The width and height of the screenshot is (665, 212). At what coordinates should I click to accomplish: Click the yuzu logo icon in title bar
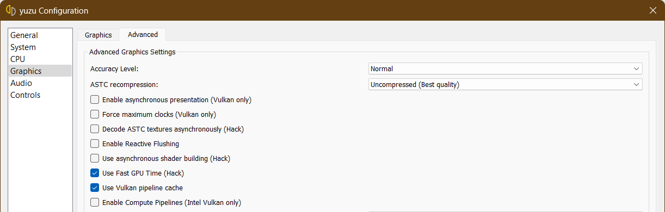point(10,11)
